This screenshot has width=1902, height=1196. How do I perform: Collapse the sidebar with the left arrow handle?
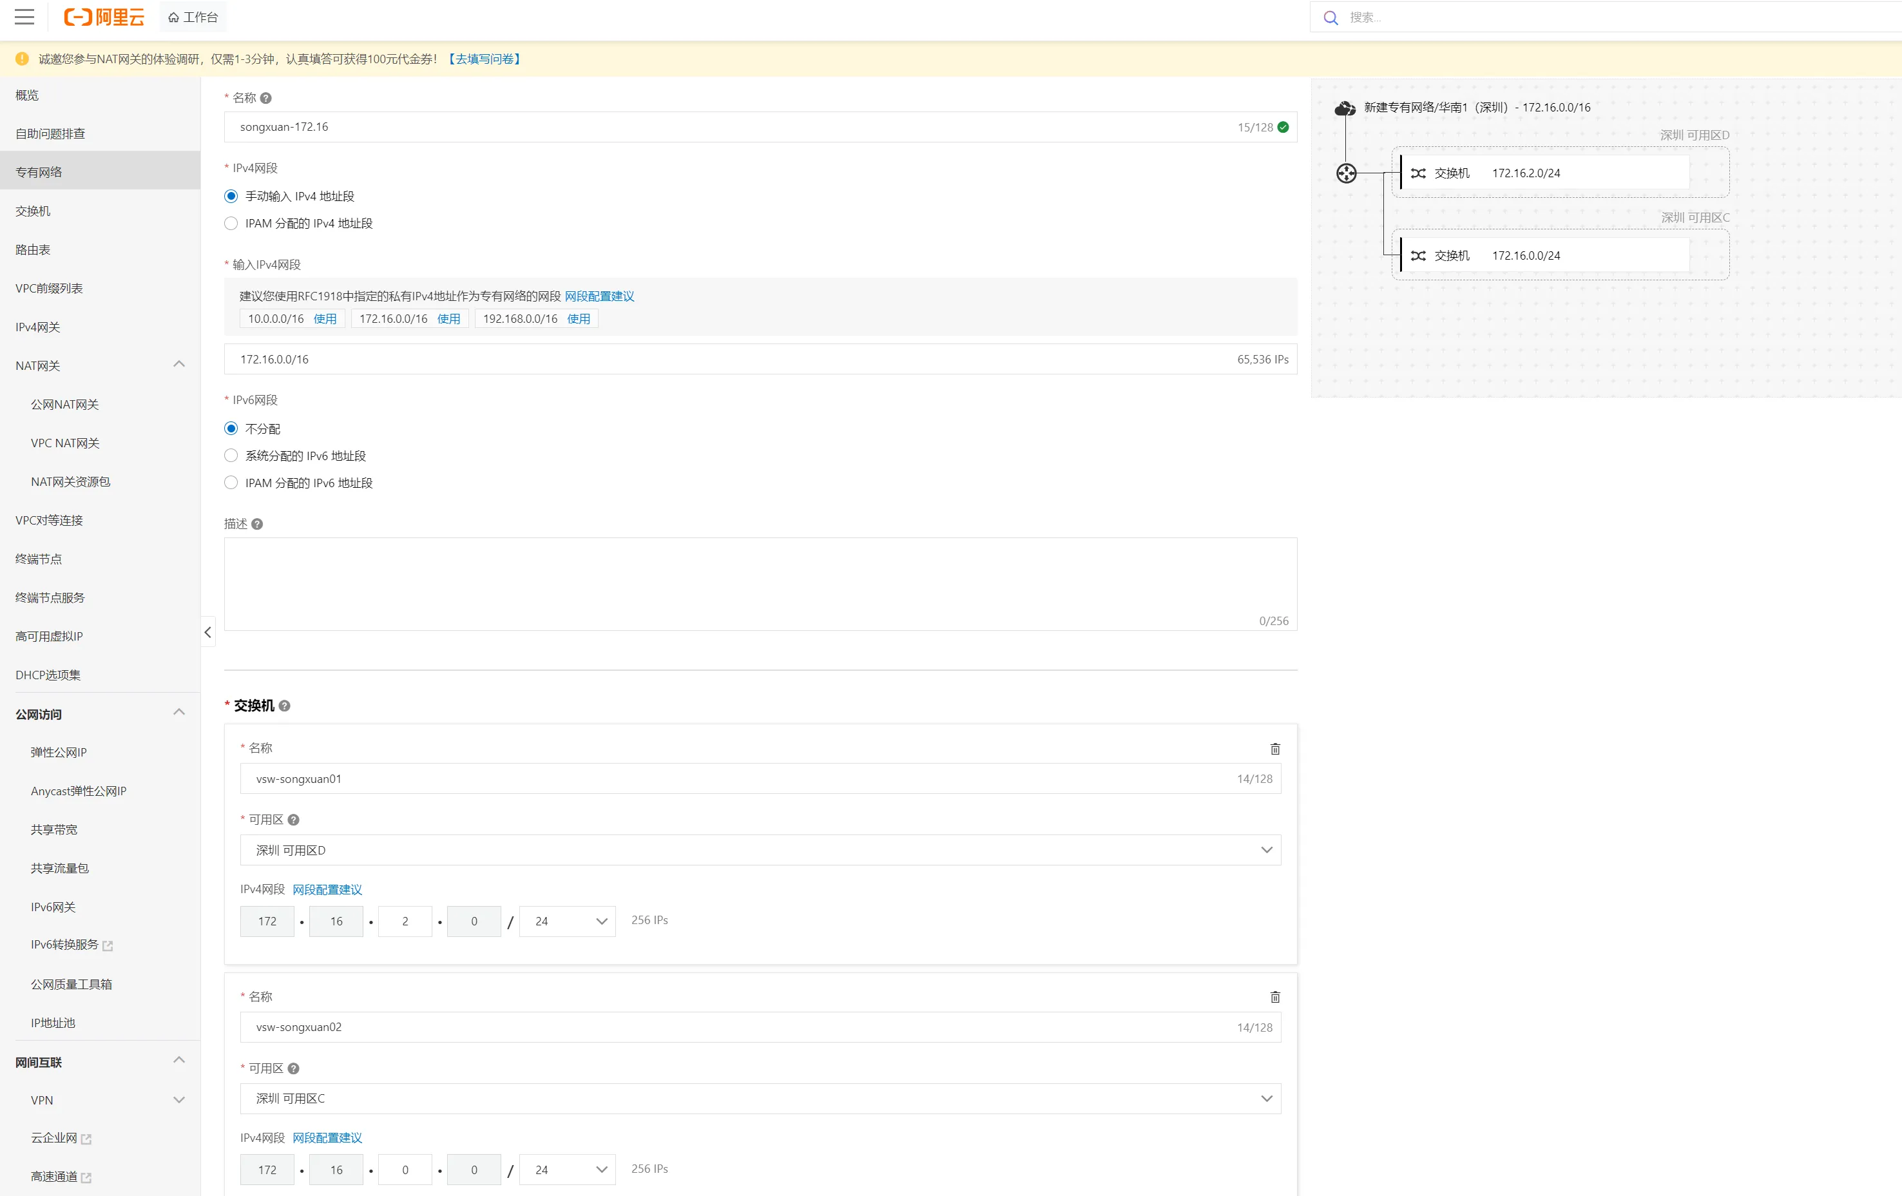[x=207, y=632]
